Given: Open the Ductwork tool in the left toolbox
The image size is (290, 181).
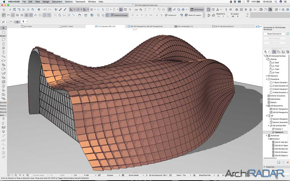Looking at the screenshot, I should pos(3,102).
